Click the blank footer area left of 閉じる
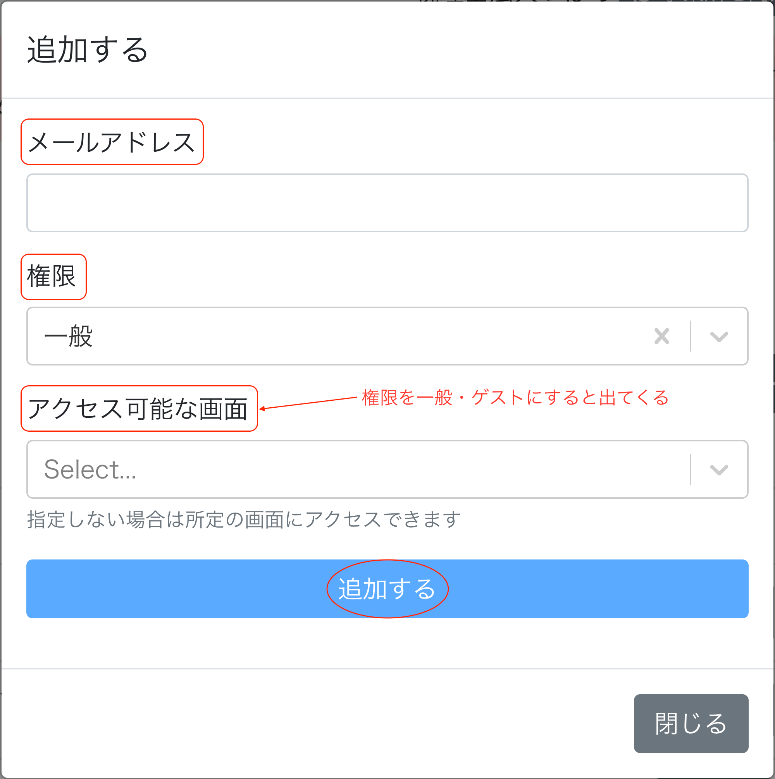This screenshot has height=779, width=775. click(x=315, y=724)
